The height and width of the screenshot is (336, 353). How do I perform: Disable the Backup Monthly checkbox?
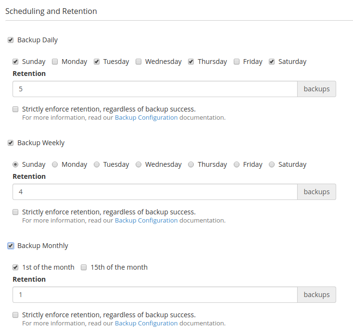pos(11,246)
